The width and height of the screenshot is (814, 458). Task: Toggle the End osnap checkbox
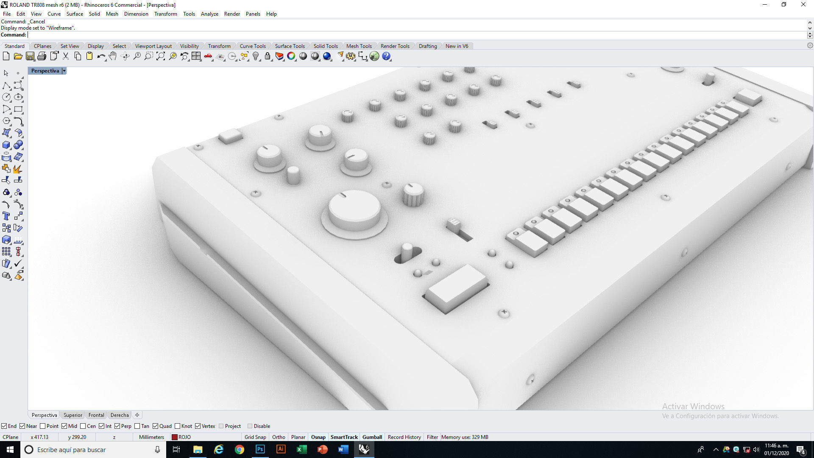pyautogui.click(x=4, y=426)
